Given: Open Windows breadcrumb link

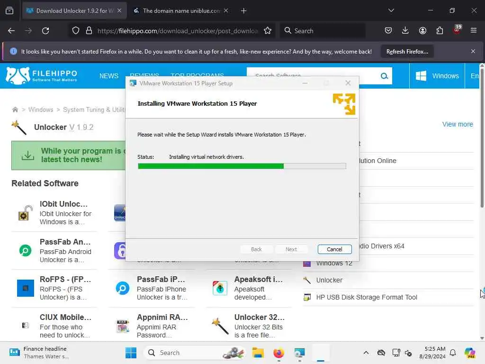Looking at the screenshot, I should tap(41, 109).
